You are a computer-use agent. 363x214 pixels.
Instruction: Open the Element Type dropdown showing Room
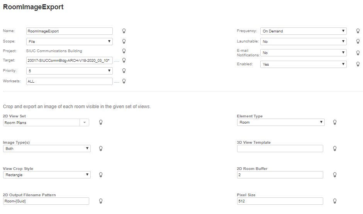click(x=281, y=122)
